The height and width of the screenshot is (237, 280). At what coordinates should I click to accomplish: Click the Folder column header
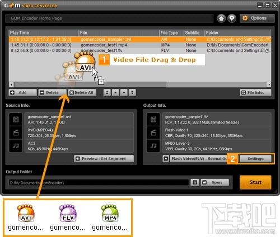click(238, 33)
